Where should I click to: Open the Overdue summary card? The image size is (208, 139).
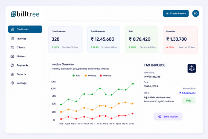click(x=180, y=40)
